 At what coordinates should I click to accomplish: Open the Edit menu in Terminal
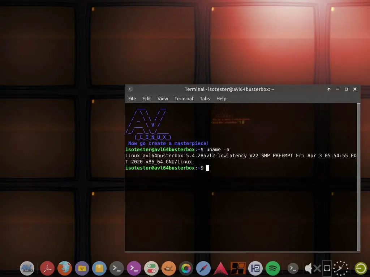coord(147,99)
